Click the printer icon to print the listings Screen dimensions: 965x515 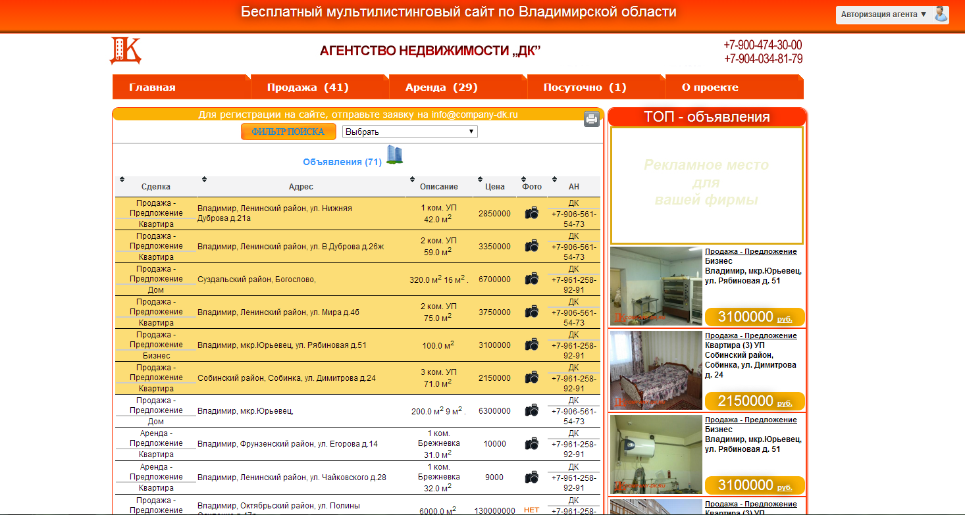pos(592,119)
